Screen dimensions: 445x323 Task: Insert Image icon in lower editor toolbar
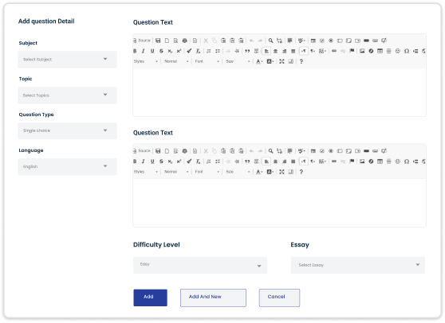tap(362, 161)
